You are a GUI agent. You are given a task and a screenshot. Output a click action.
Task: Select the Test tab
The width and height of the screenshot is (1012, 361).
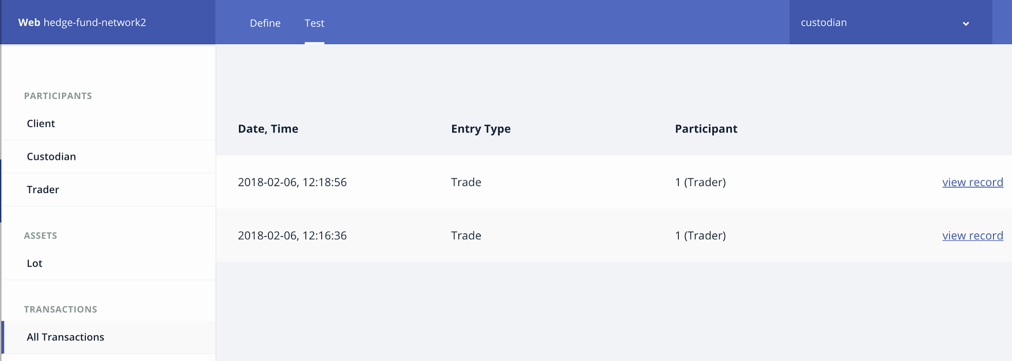[x=314, y=23]
